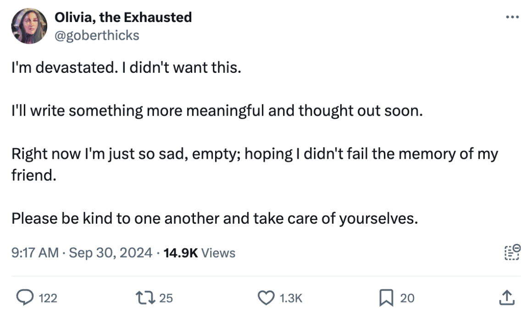Click the post analytics icon beside Views

[x=511, y=252]
